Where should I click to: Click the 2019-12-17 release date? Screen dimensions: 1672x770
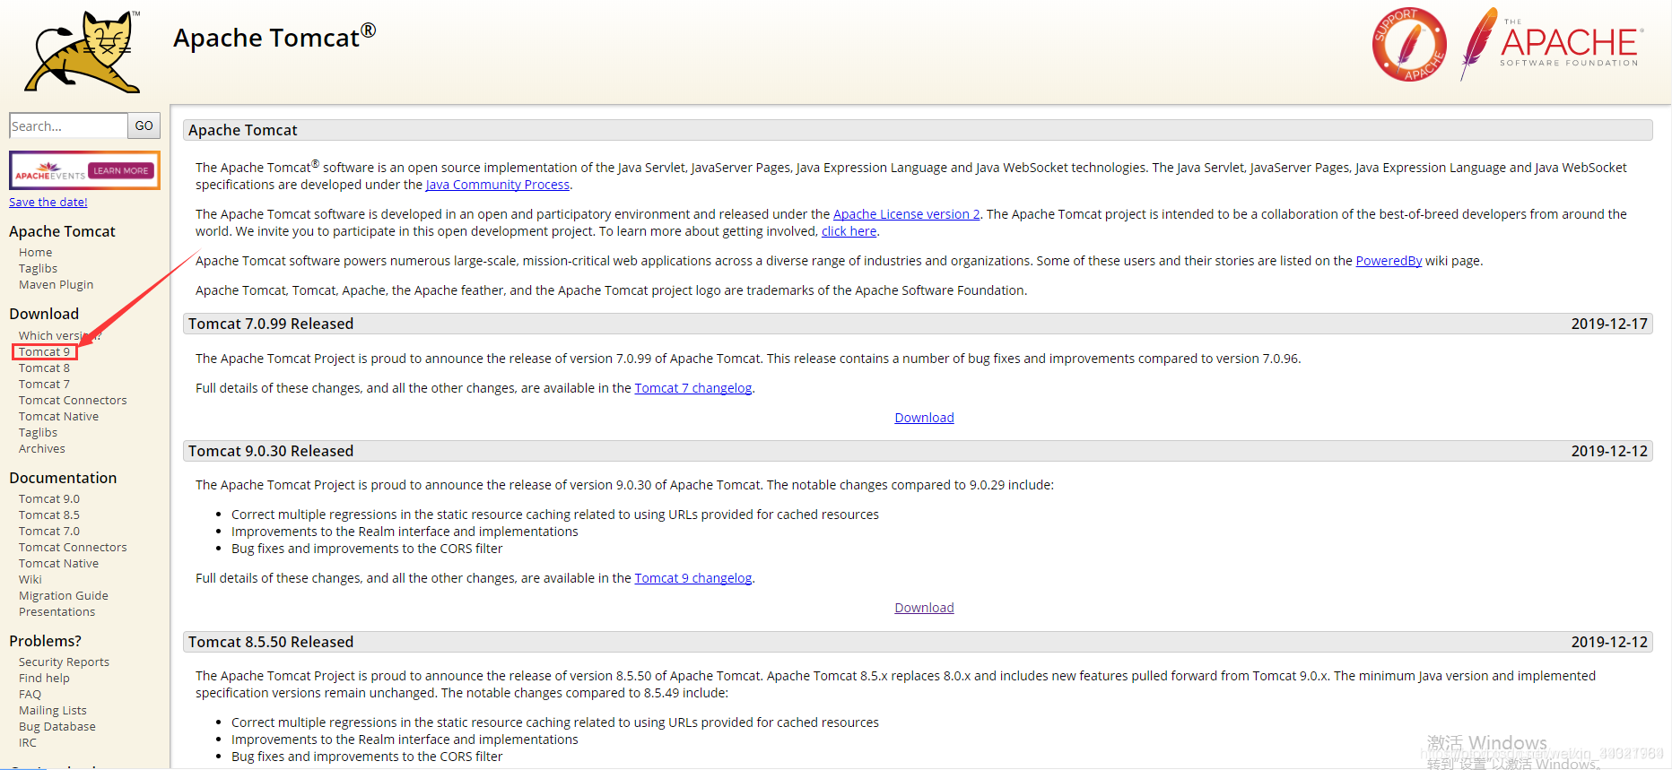pyautogui.click(x=1609, y=324)
